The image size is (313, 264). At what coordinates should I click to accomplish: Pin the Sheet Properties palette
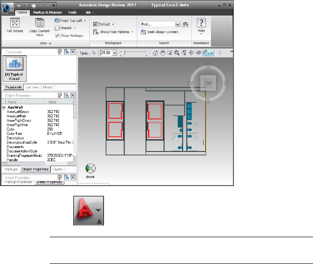60,177
